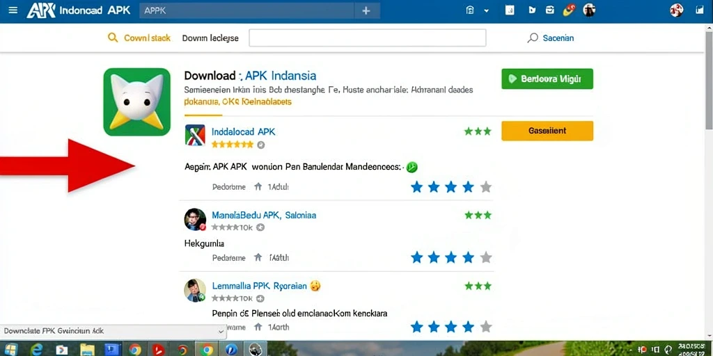Open the 'Inddalocad APK' link
The height and width of the screenshot is (356, 713).
[243, 131]
